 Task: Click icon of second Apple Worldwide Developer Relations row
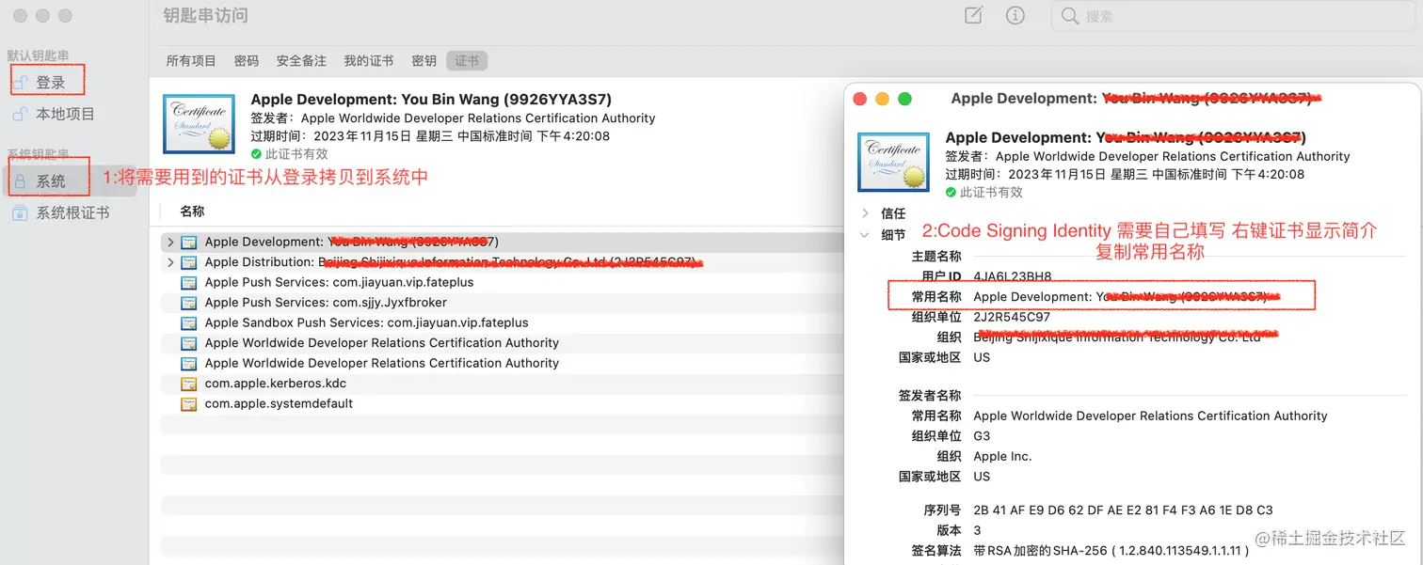(188, 363)
